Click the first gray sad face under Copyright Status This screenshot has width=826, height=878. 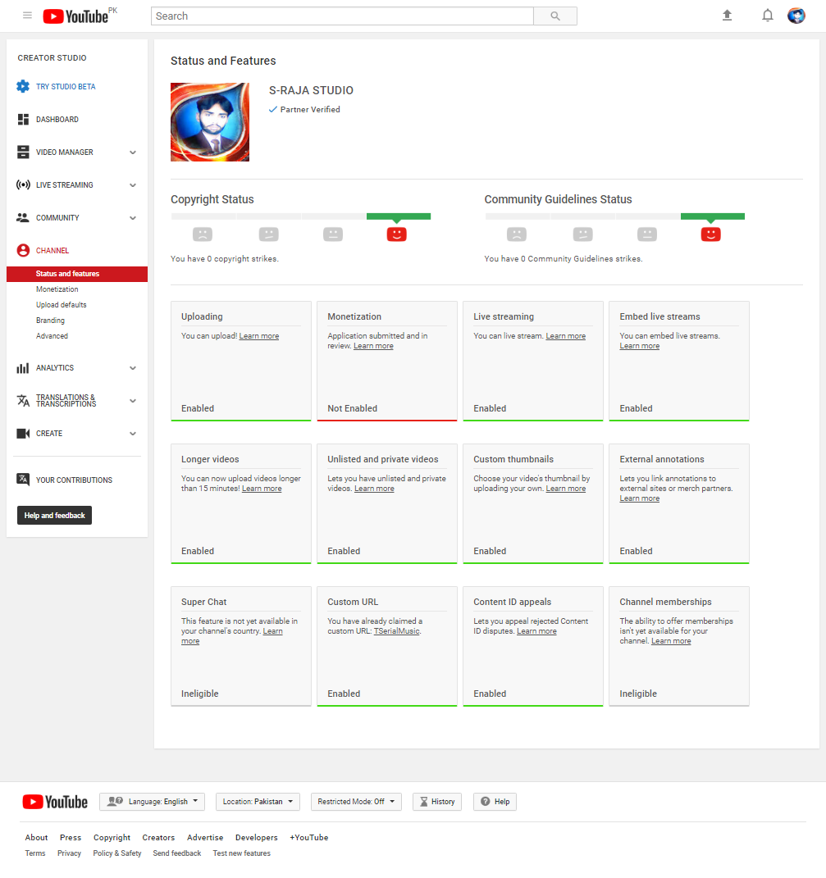click(203, 234)
